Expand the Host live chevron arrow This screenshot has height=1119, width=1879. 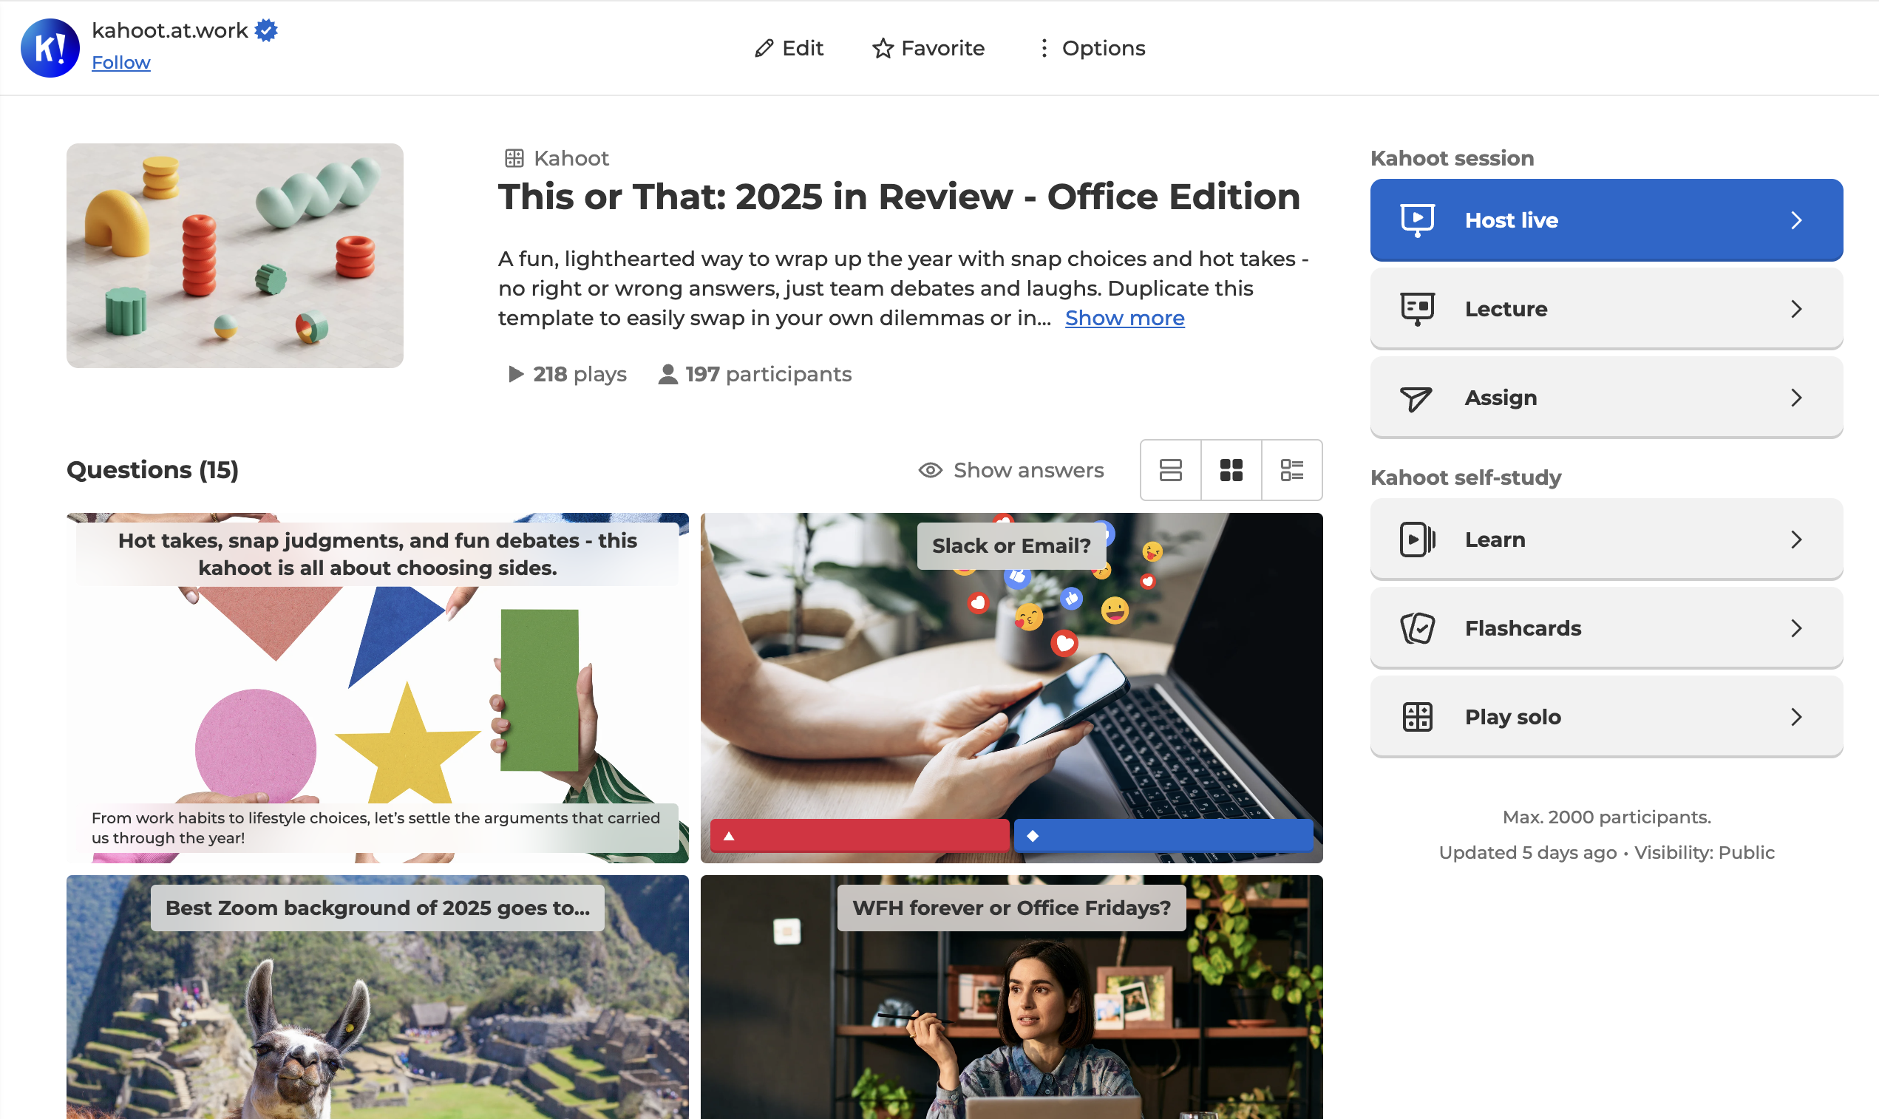pos(1796,220)
